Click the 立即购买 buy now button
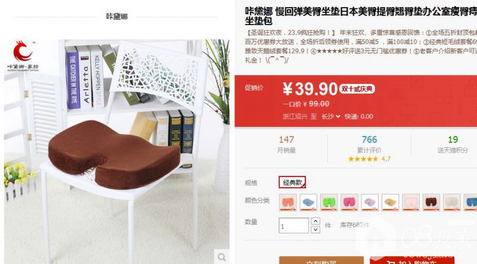Viewport: 477px width, 264px height. tap(321, 260)
